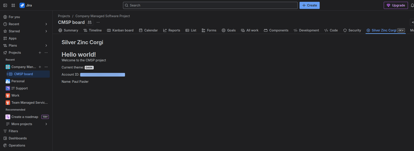Click Welcome to the CMSP project text

[x=84, y=60]
